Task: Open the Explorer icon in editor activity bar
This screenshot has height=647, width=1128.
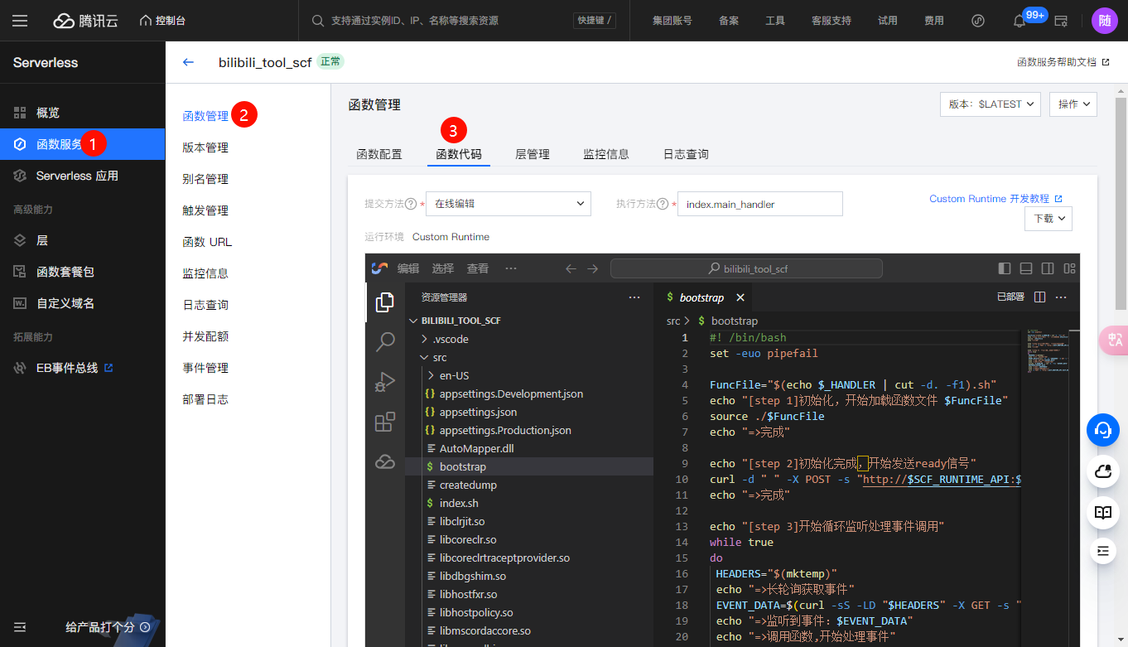Action: [384, 302]
